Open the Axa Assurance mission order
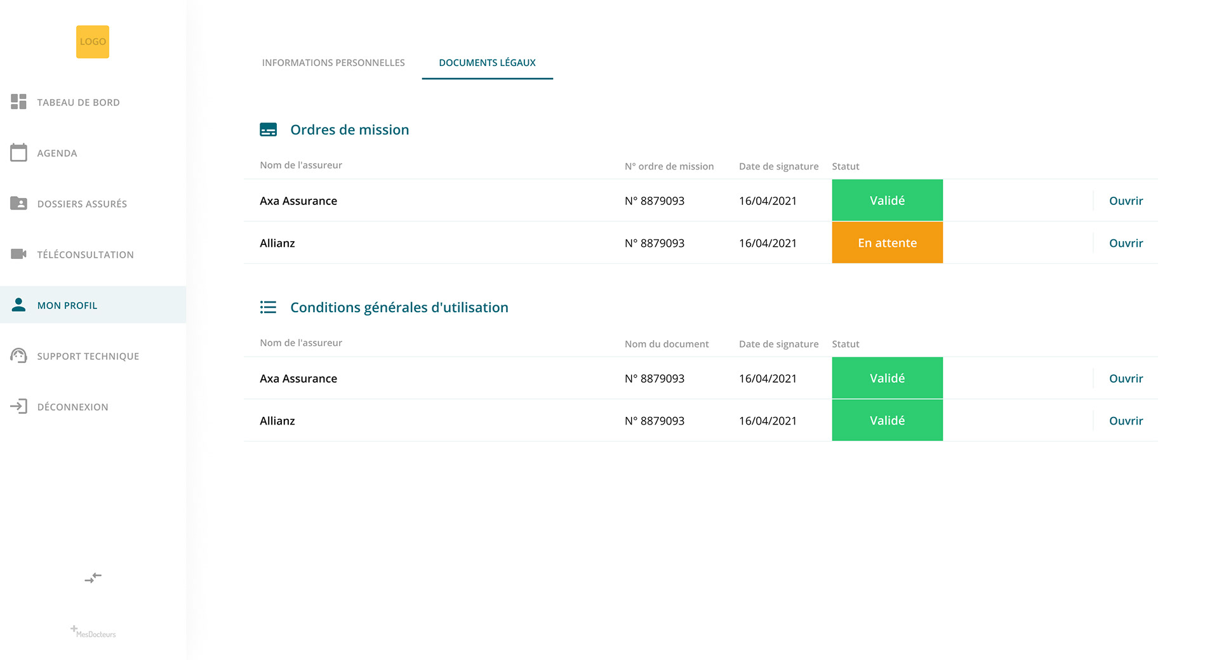The image size is (1219, 660). pos(1126,201)
